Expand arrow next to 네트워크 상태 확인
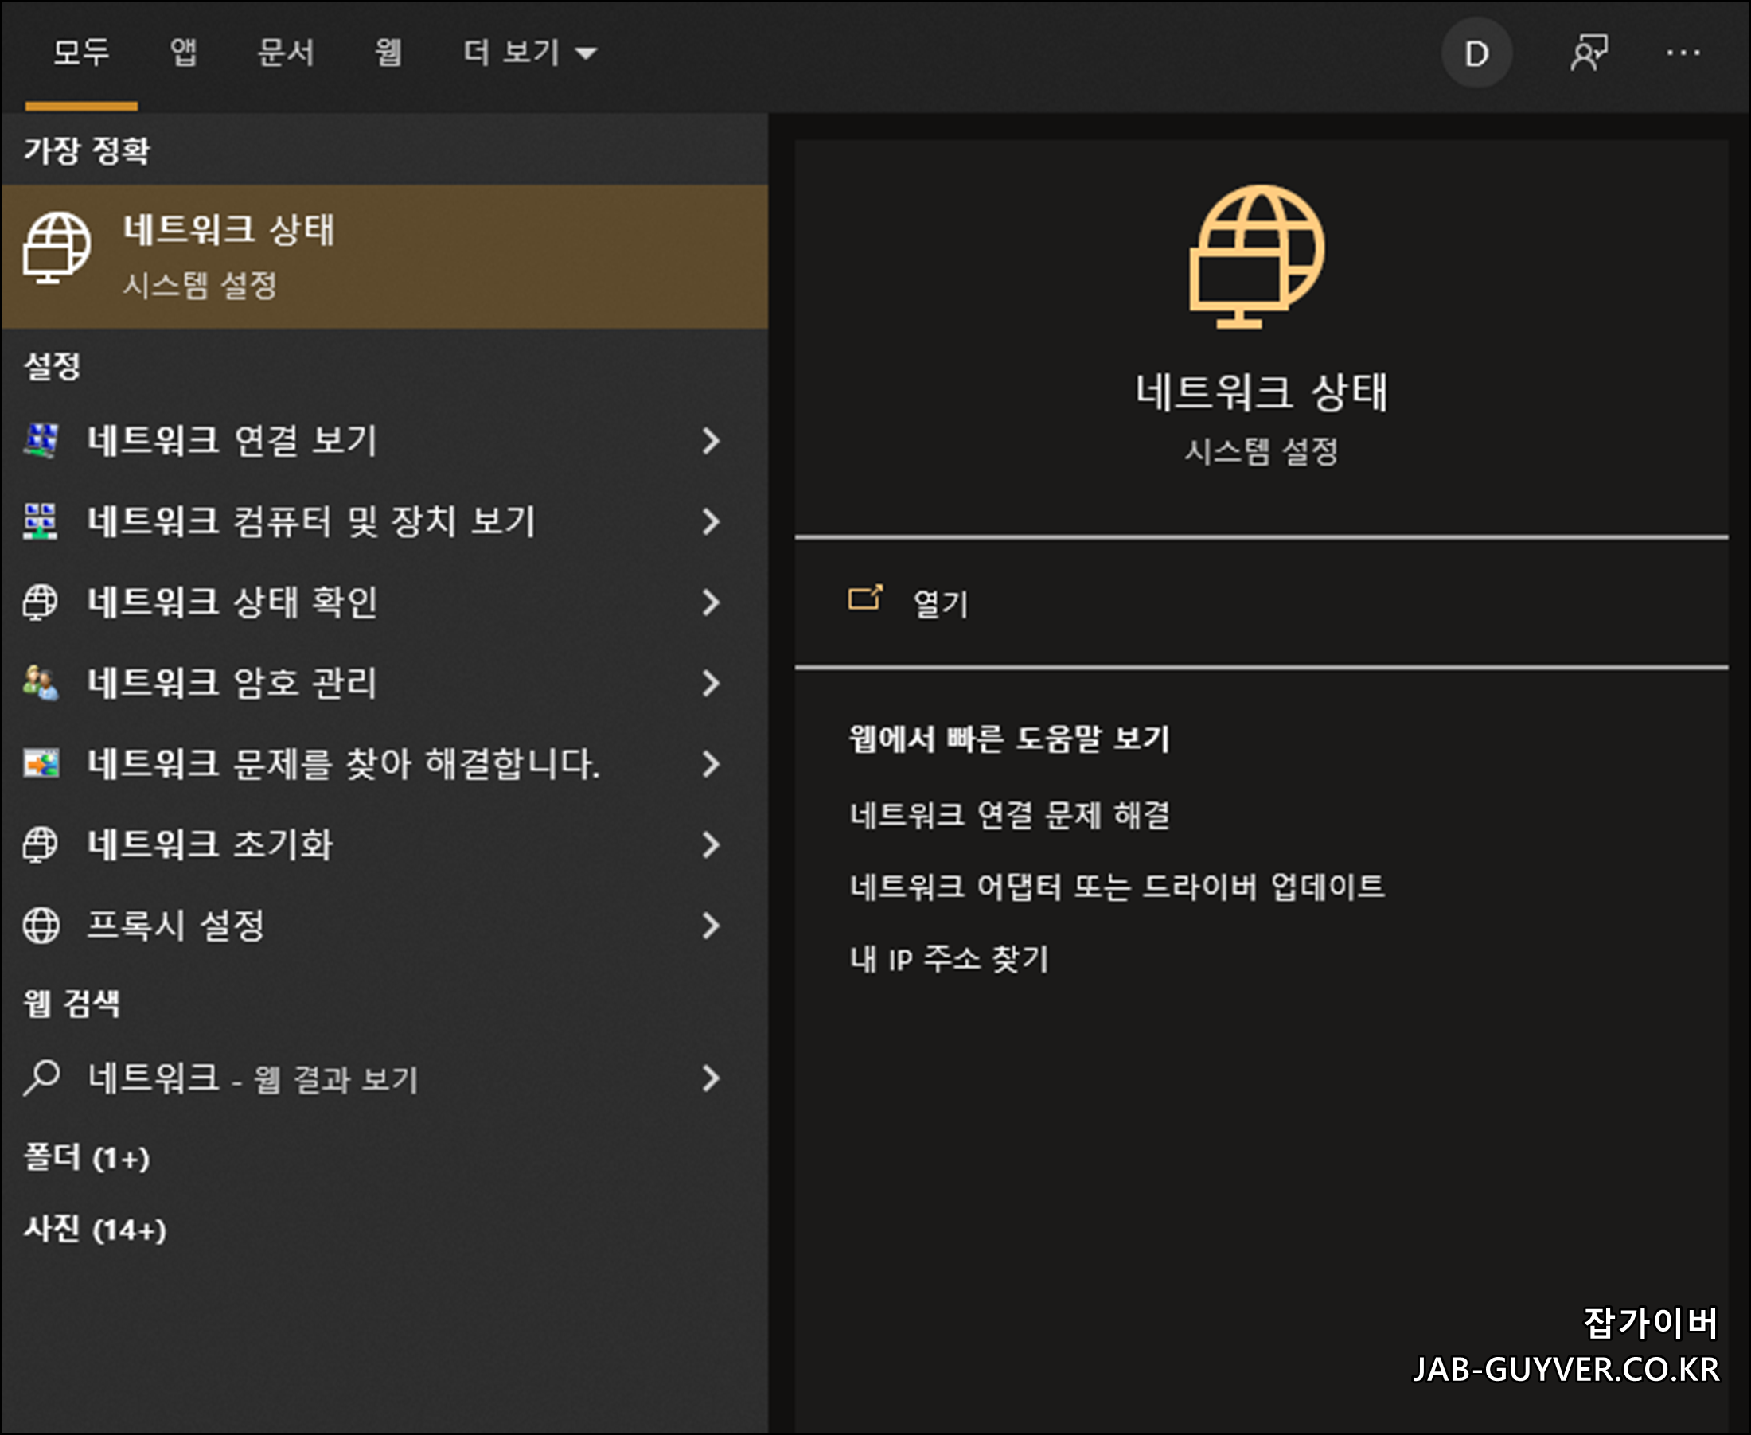 [710, 602]
